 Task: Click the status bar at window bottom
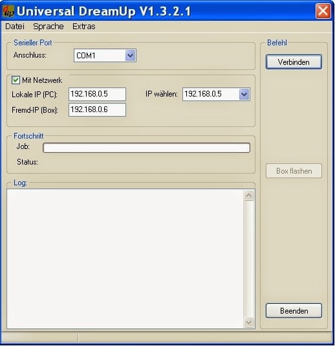[166, 338]
